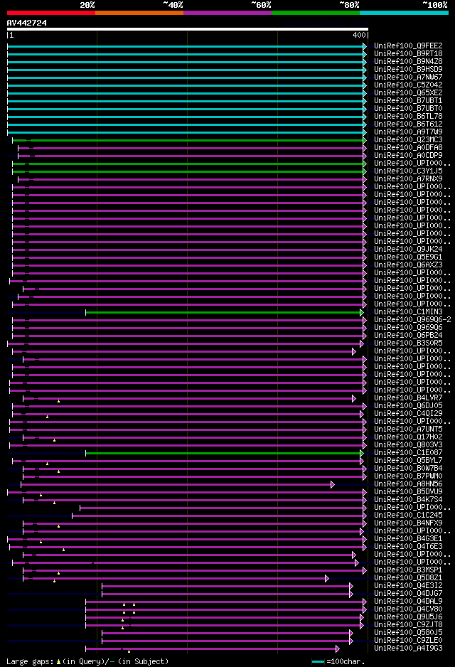Select the UniRef100_Q969Q6-2 label
The width and height of the screenshot is (455, 667).
point(412,319)
